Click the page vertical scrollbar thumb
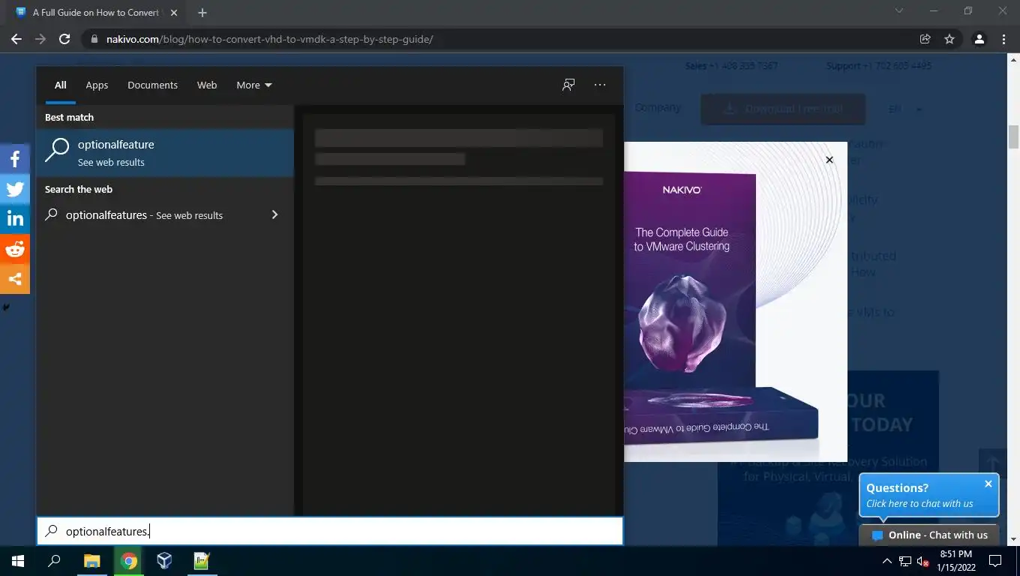This screenshot has height=576, width=1020. (1013, 136)
